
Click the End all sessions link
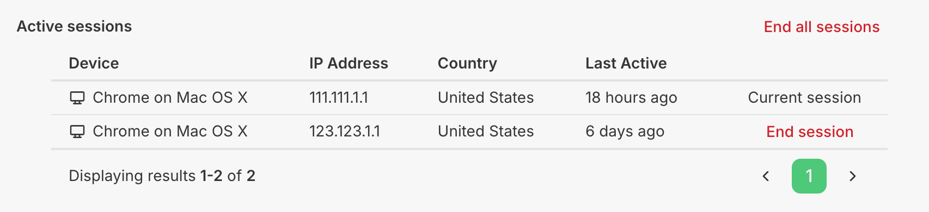pyautogui.click(x=821, y=27)
